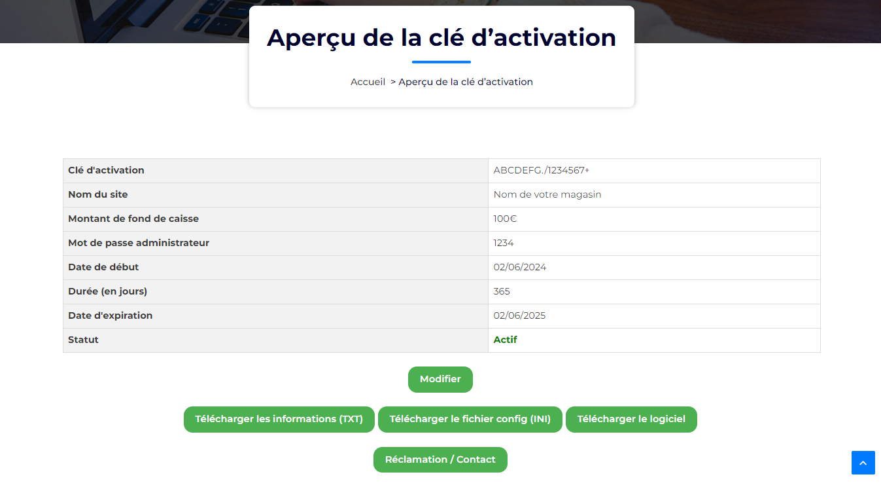Image resolution: width=881 pixels, height=483 pixels.
Task: Select the Durée value 365
Action: tap(502, 291)
